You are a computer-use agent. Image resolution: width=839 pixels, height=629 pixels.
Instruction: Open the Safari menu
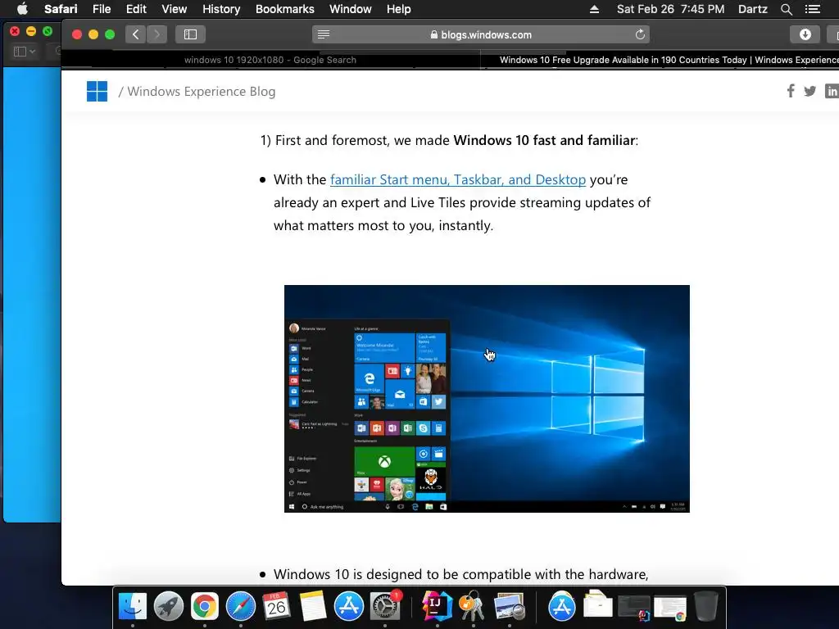coord(61,9)
